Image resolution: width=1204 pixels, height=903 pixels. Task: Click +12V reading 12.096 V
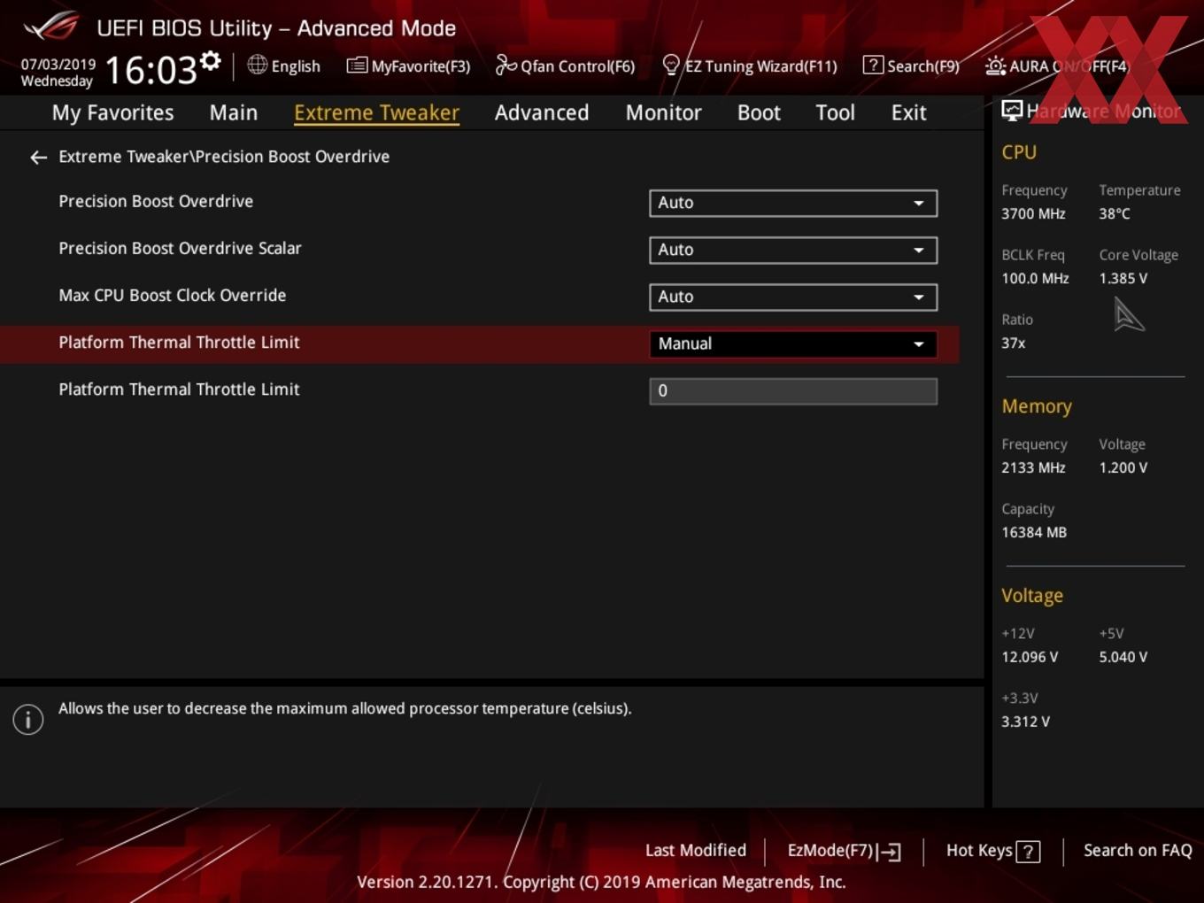coord(1030,657)
